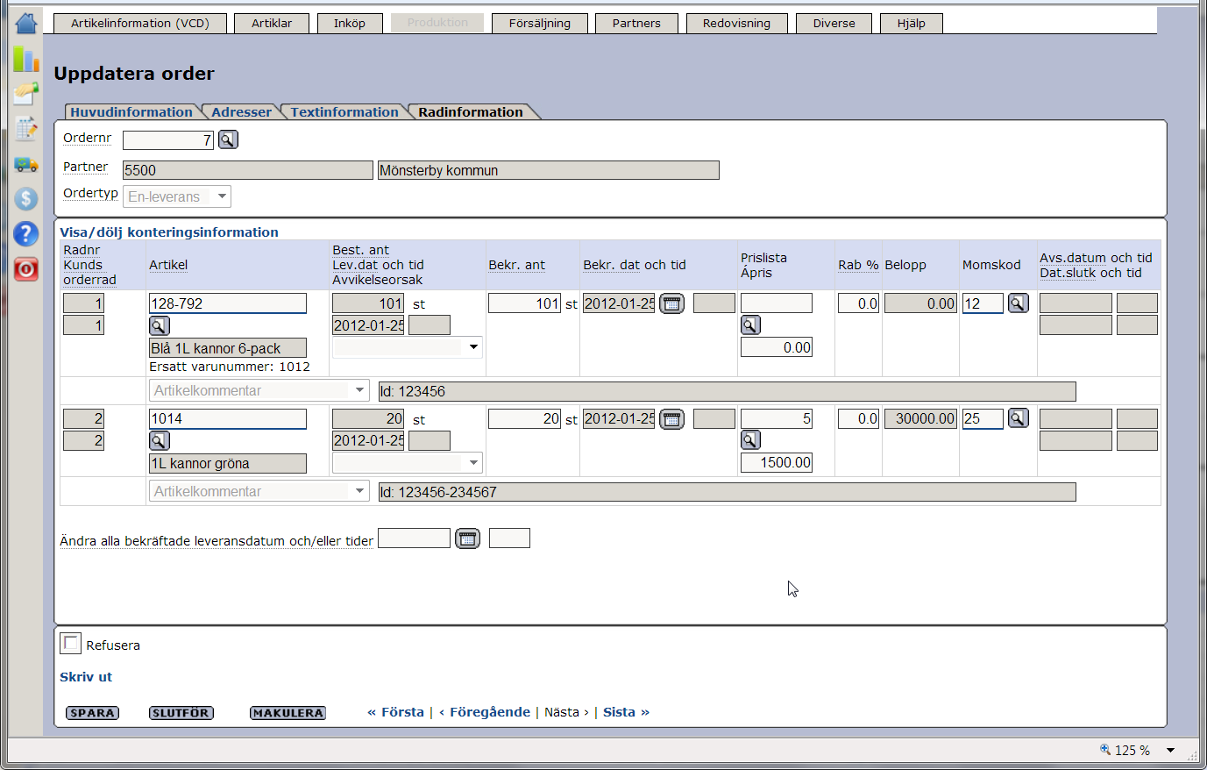Click the comment field Id: 123456-234567

point(727,492)
